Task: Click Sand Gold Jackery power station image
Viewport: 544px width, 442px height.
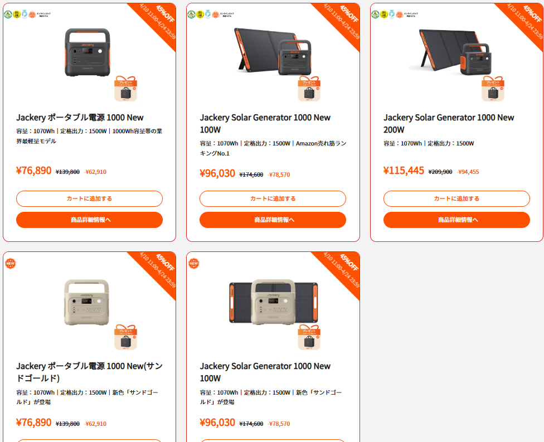Action: [x=87, y=302]
